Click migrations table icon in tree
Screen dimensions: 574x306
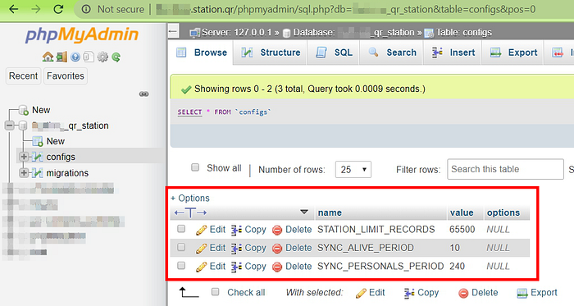coord(38,173)
